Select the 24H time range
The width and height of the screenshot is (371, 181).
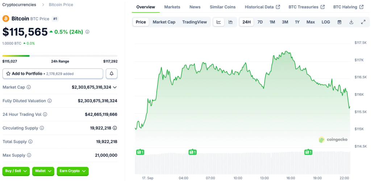coord(246,22)
